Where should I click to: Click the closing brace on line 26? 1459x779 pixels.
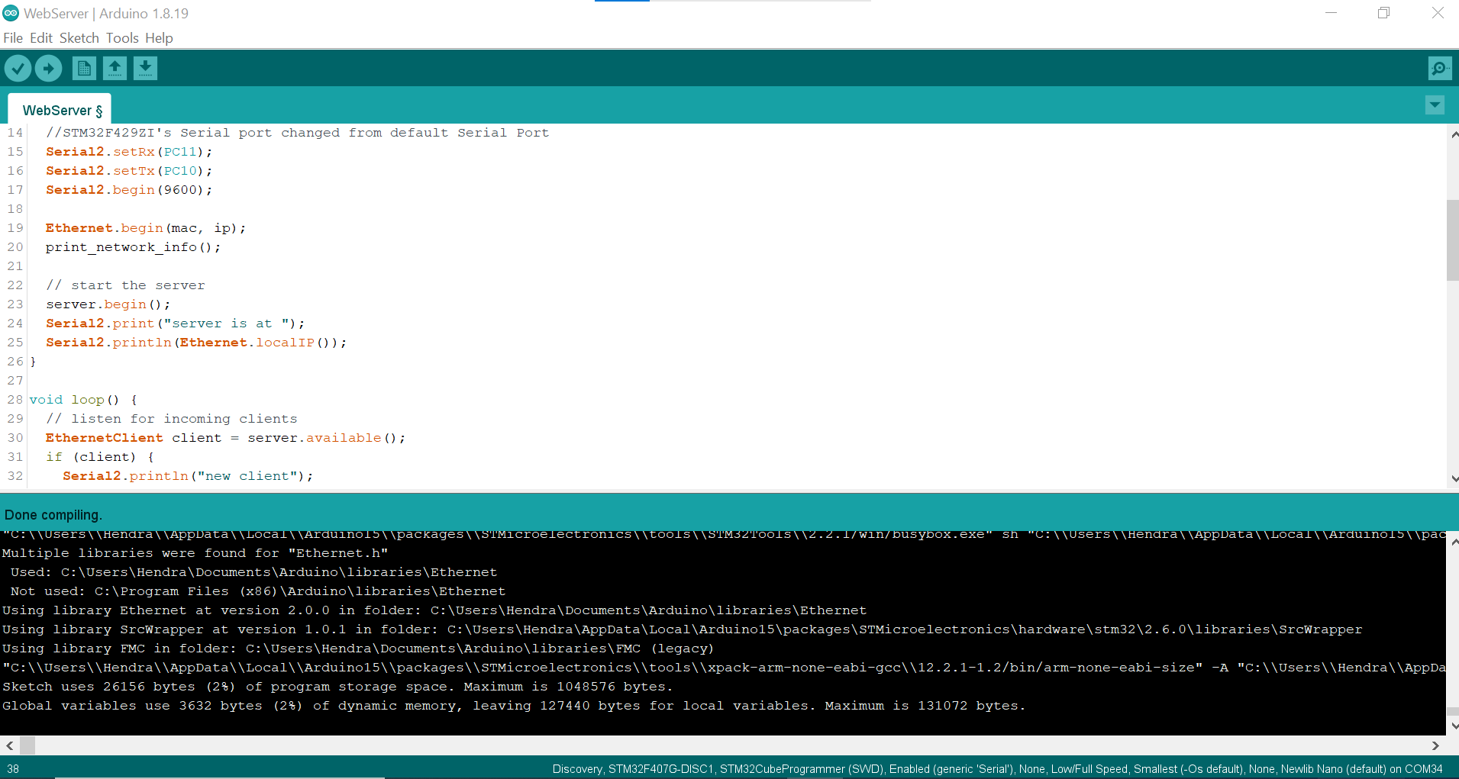pos(33,362)
